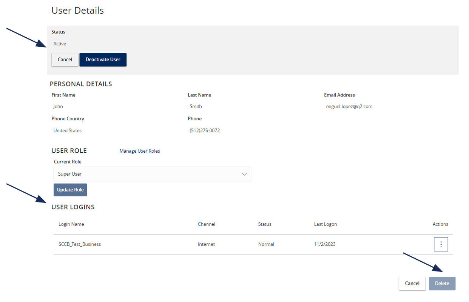This screenshot has width=469, height=302.
Task: Click the USER LOGINS section heading
Action: [73, 207]
